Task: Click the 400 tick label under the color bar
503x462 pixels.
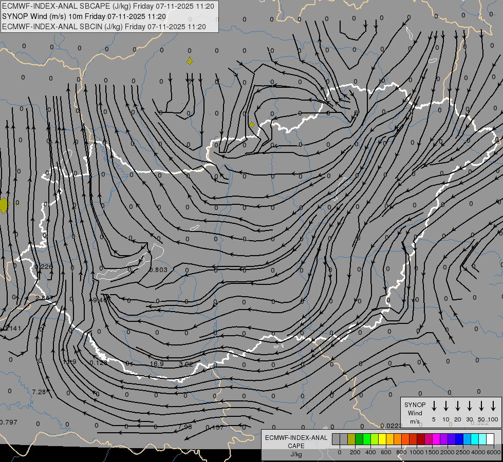Action: point(370,452)
